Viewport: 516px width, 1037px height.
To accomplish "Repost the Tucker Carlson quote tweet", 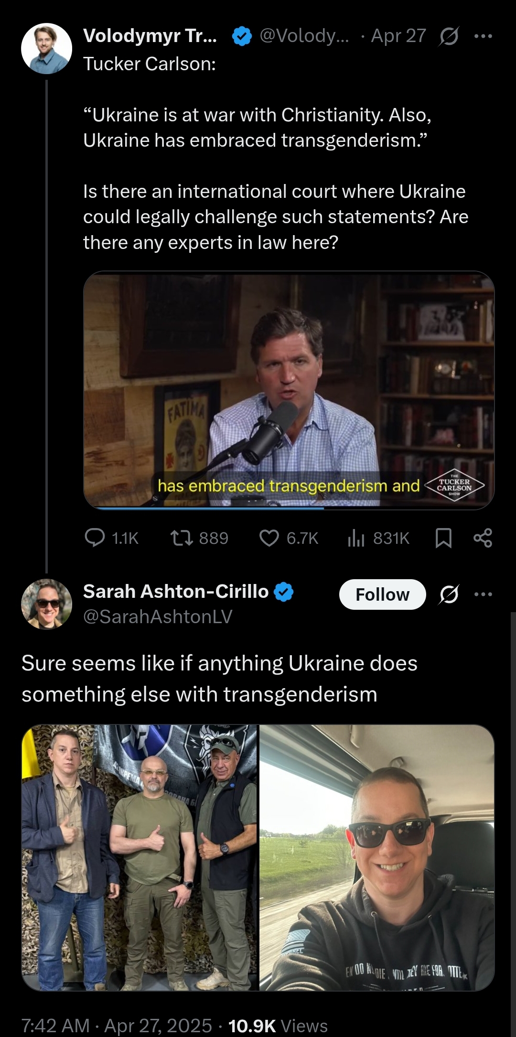I will tap(182, 538).
